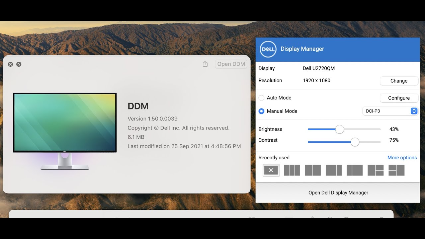Viewport: 425px width, 239px height.
Task: Click the Contrast slider handle
Action: click(355, 142)
